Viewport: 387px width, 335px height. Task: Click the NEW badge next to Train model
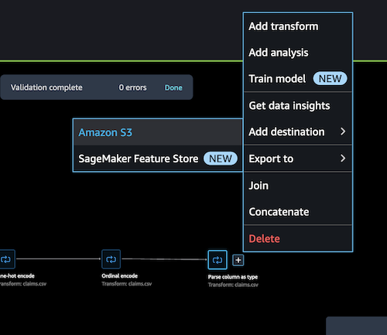click(x=330, y=78)
